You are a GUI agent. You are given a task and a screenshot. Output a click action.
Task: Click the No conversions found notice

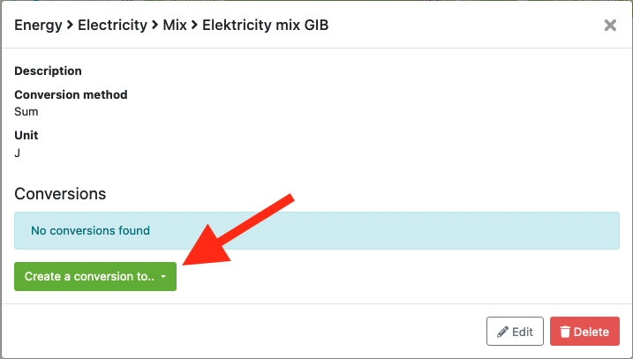tap(317, 231)
